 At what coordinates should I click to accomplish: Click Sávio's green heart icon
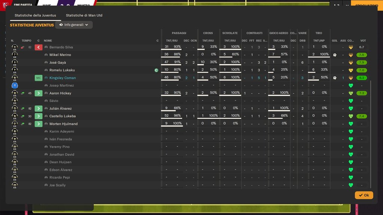click(351, 101)
